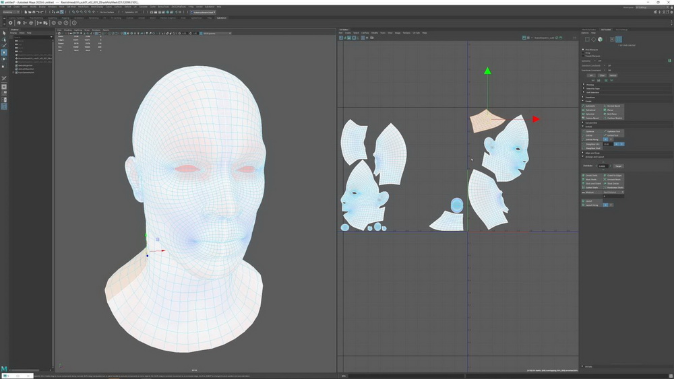Open the Options menu in UV Toolkit
This screenshot has width=674, height=379.
point(585,32)
